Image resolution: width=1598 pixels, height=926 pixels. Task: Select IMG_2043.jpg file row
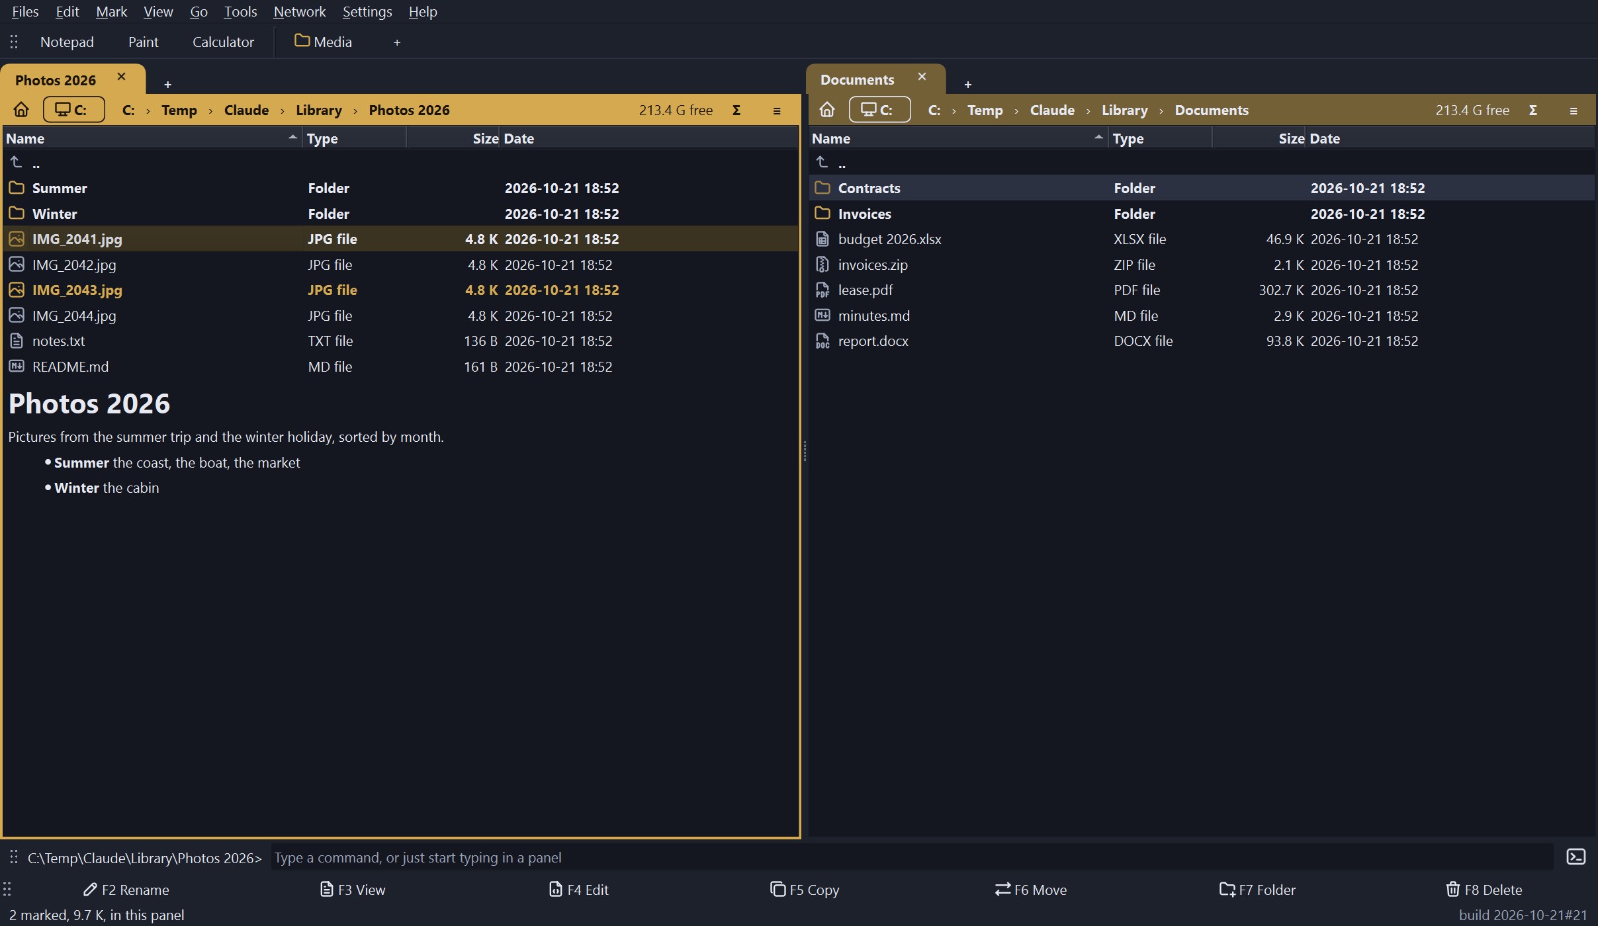click(x=401, y=290)
